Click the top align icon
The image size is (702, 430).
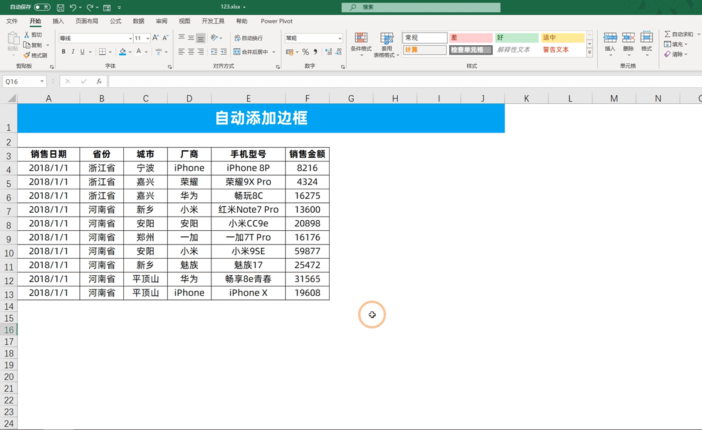(182, 38)
